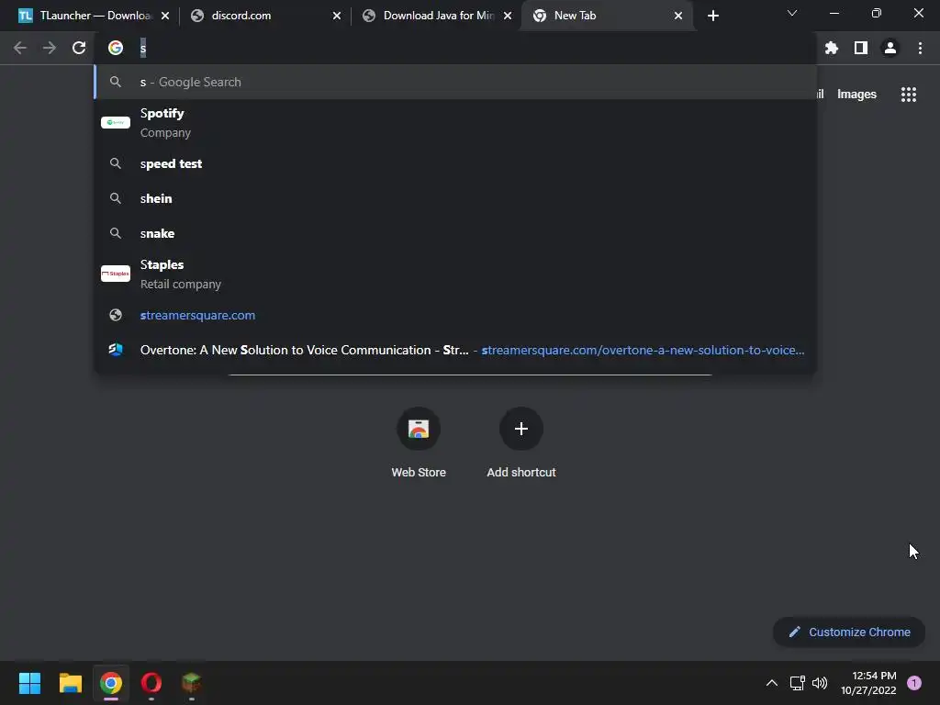The width and height of the screenshot is (940, 705).
Task: Toggle the side panel icon
Action: click(x=860, y=48)
